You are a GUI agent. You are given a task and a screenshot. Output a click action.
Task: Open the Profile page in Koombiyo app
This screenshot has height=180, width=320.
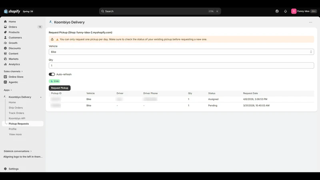coord(12,129)
